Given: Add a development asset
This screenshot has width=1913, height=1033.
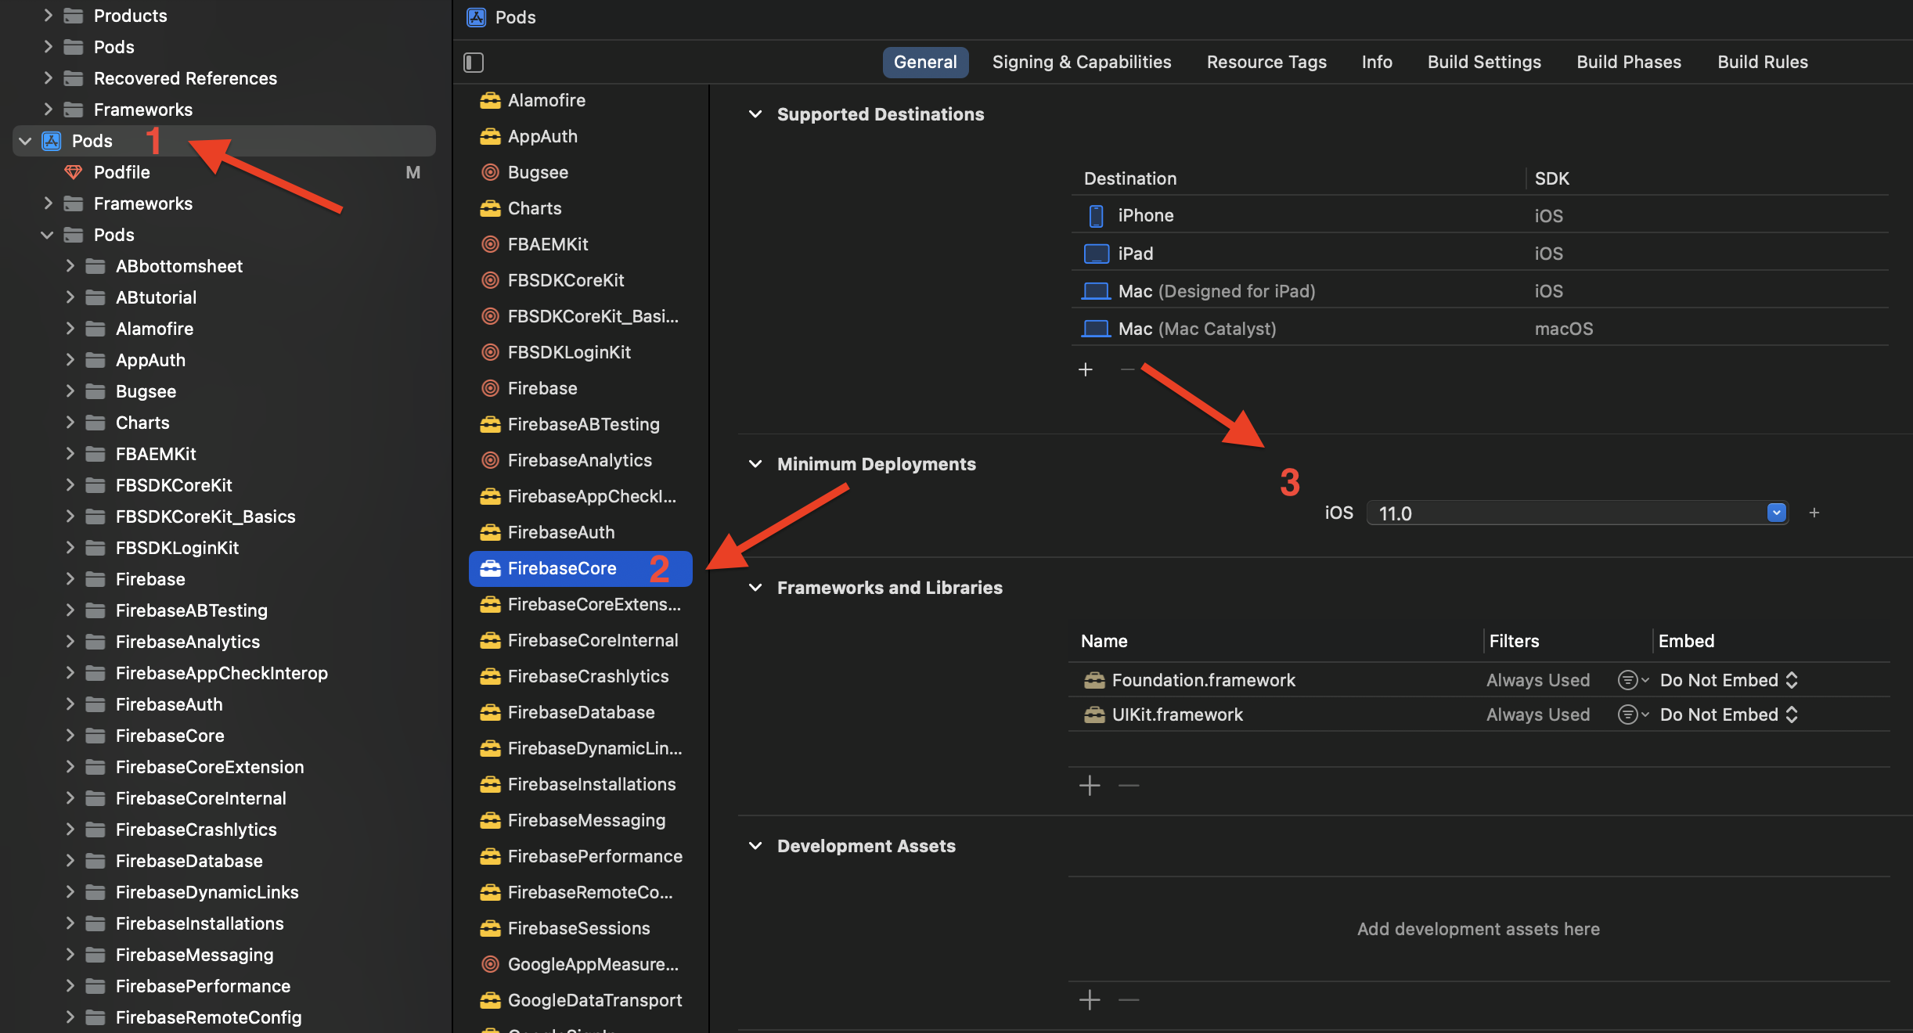Looking at the screenshot, I should coord(1090,999).
